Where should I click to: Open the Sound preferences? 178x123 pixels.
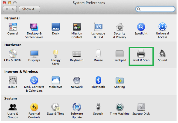tap(162, 54)
